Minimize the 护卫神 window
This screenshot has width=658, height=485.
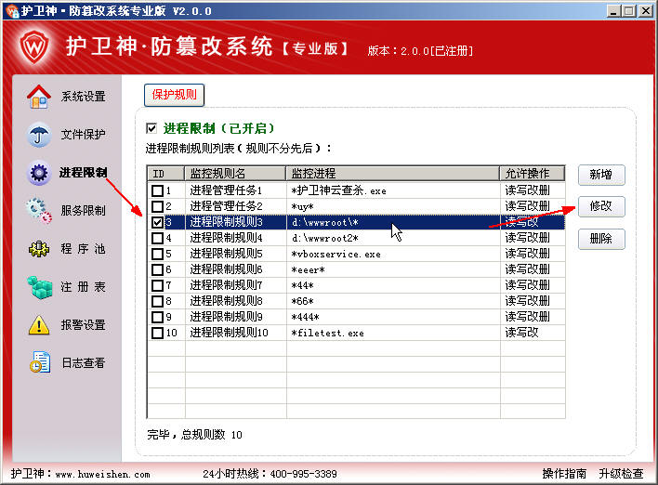613,11
